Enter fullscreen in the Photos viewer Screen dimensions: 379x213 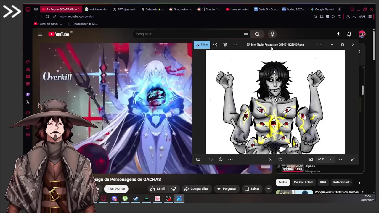(353, 159)
